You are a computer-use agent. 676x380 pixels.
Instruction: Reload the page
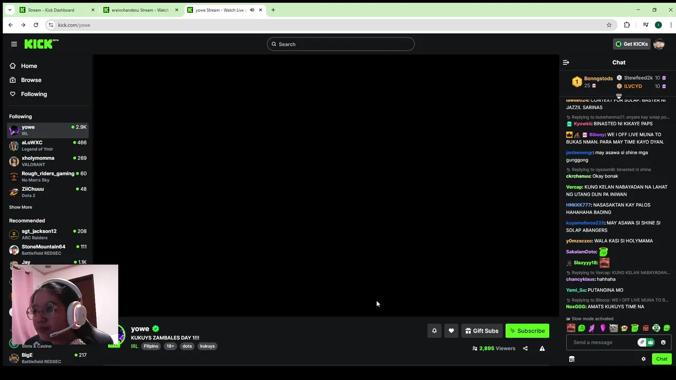click(x=36, y=25)
